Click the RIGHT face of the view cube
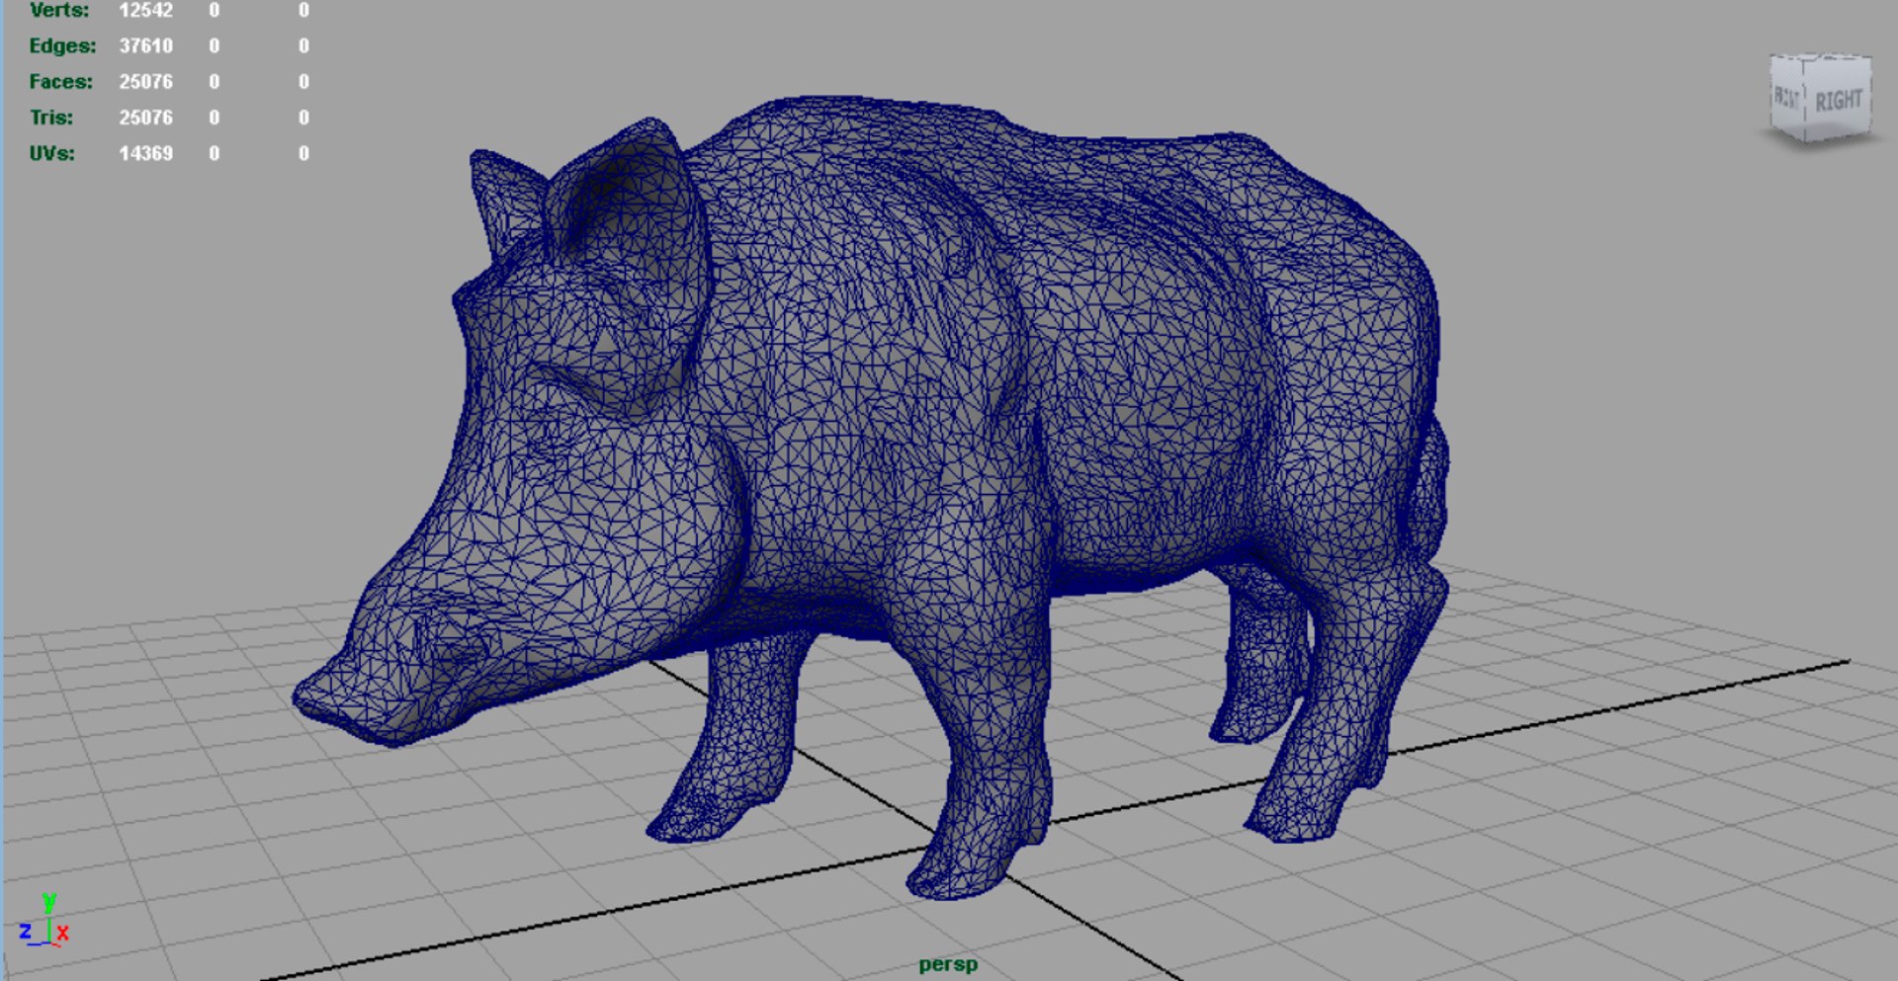The height and width of the screenshot is (981, 1898). pyautogui.click(x=1839, y=99)
